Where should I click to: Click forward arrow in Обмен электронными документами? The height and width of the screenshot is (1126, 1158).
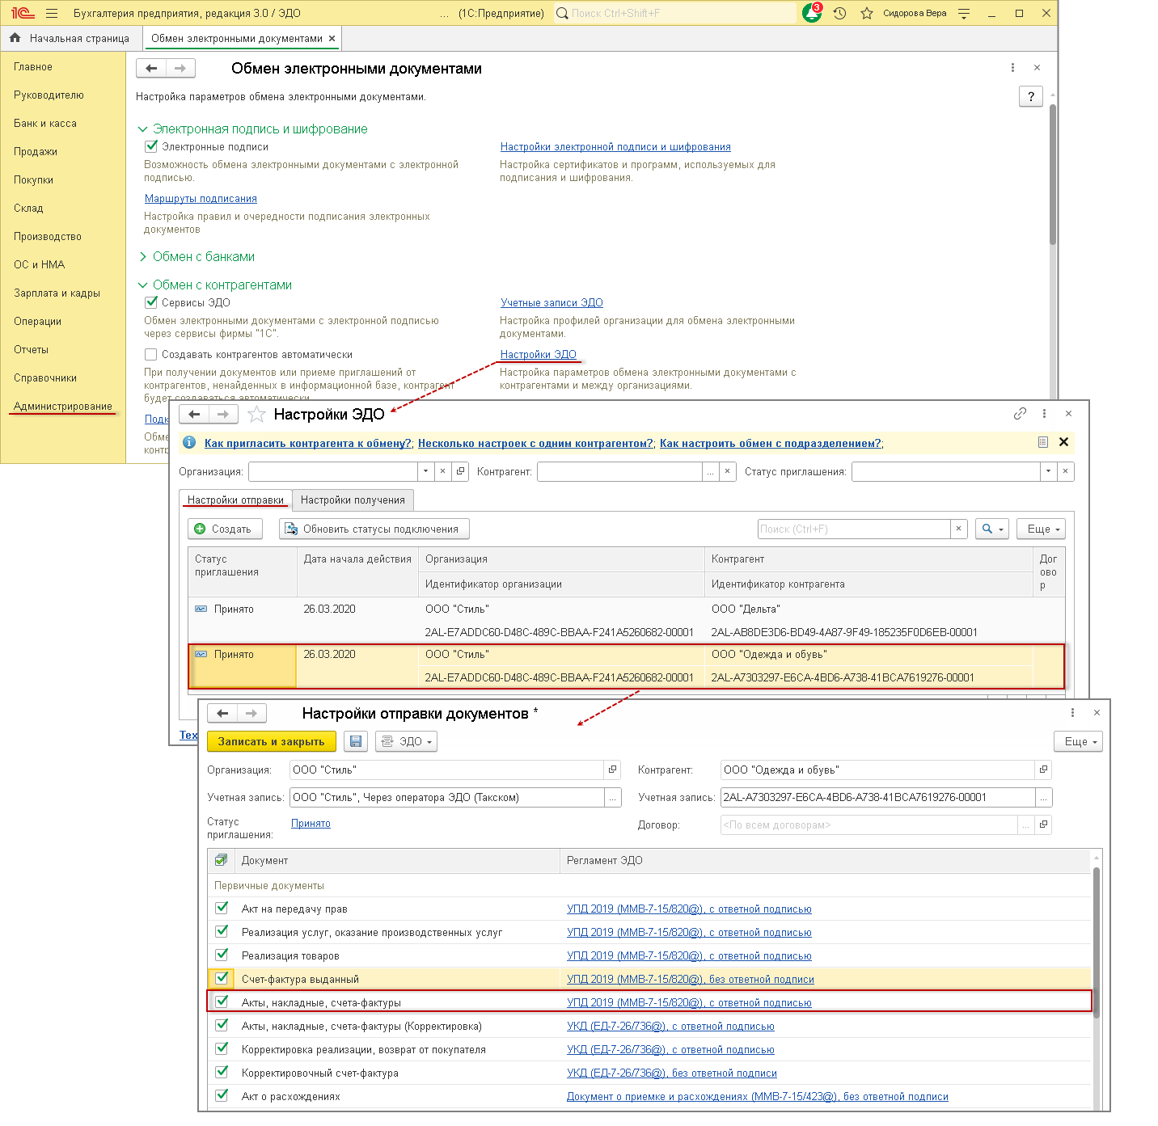[180, 69]
